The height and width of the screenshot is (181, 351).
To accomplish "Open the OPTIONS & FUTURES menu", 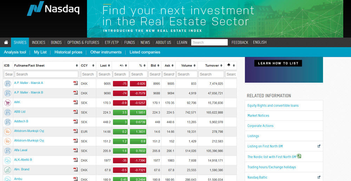I will tap(83, 42).
